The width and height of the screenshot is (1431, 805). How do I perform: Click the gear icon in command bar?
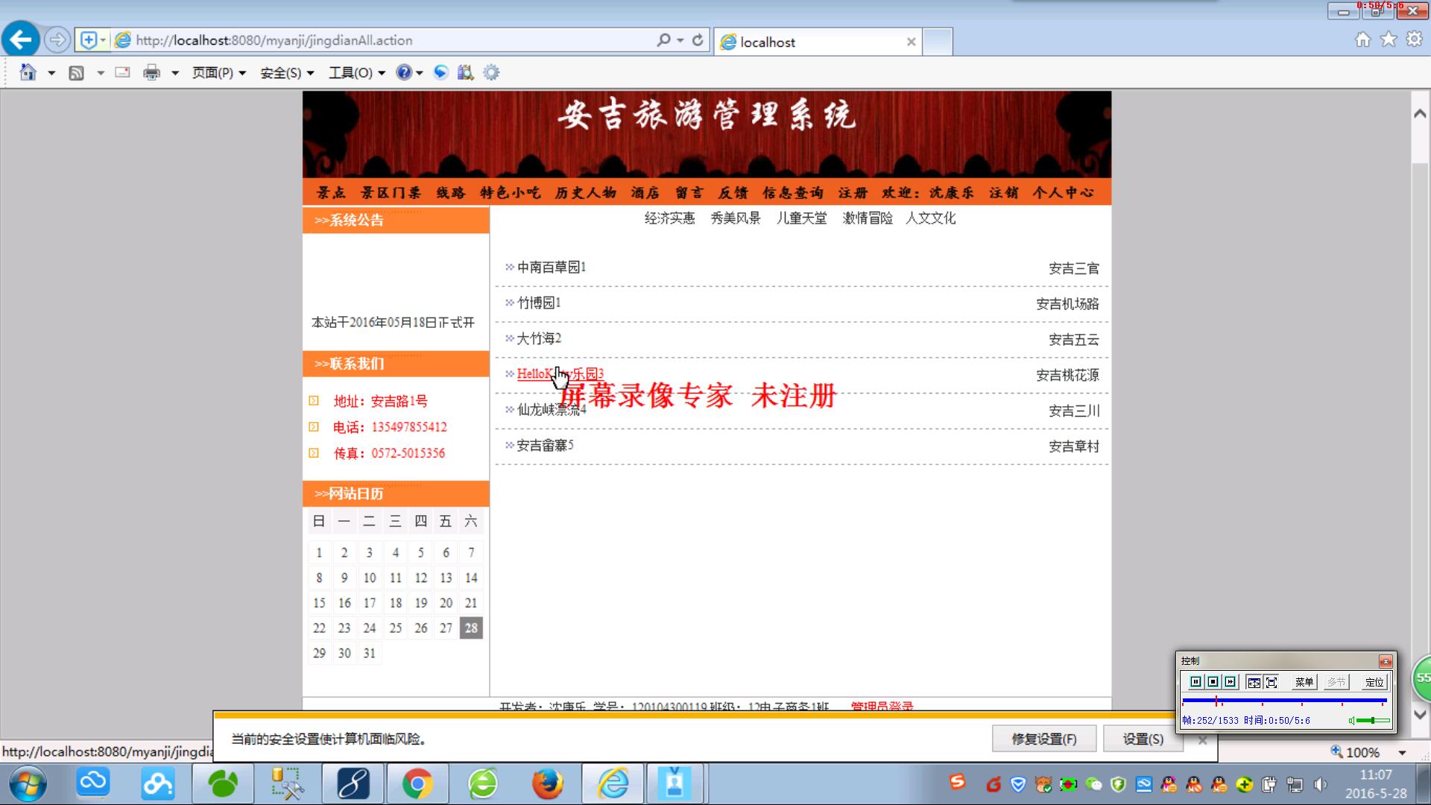pos(491,72)
